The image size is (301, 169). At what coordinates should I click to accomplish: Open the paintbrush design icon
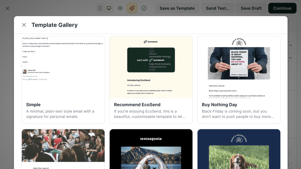132,8
